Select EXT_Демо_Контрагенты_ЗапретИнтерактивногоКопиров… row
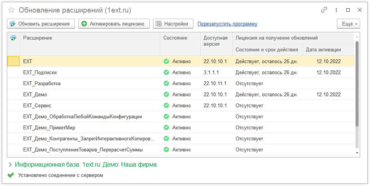Viewport: 370px width, 186px height. 181,138
